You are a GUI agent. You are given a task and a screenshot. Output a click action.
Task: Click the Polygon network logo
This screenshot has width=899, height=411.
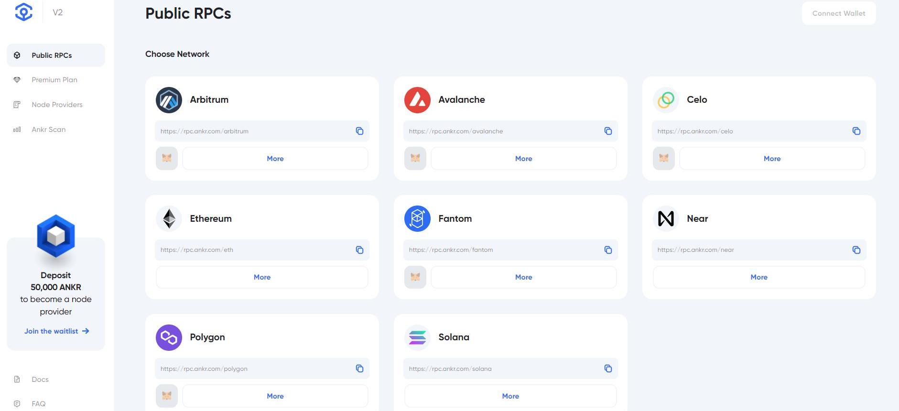point(169,337)
